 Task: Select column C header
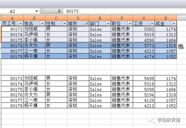pos(56,18)
